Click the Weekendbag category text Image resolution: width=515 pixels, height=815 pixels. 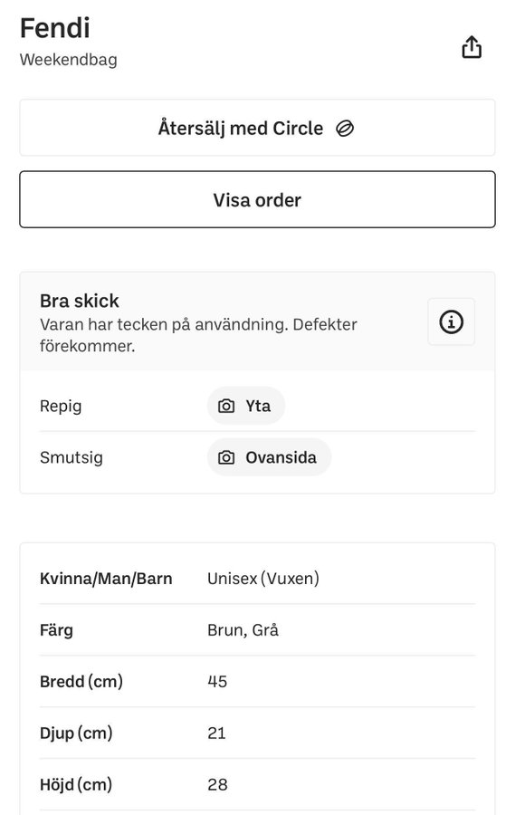[68, 60]
